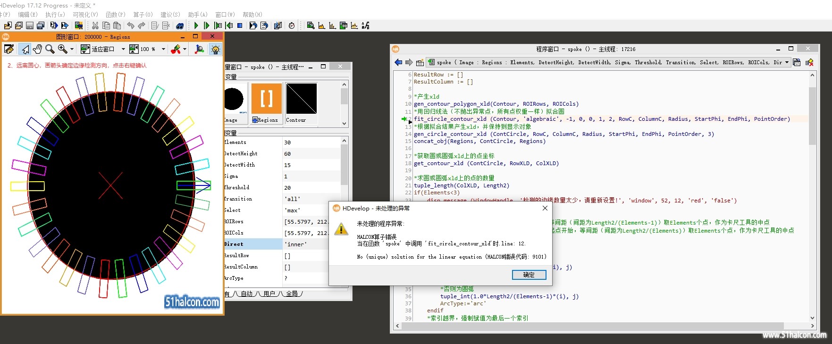Click the Paste clipboard icon
Screen dimensions: 832x344
pyautogui.click(x=117, y=25)
